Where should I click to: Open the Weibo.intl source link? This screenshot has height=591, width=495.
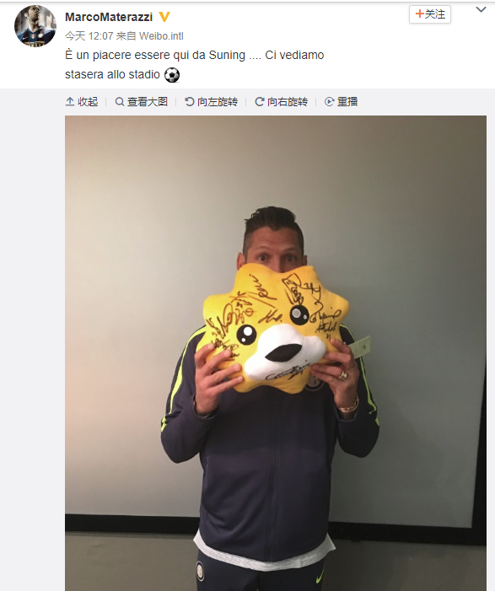pyautogui.click(x=161, y=36)
